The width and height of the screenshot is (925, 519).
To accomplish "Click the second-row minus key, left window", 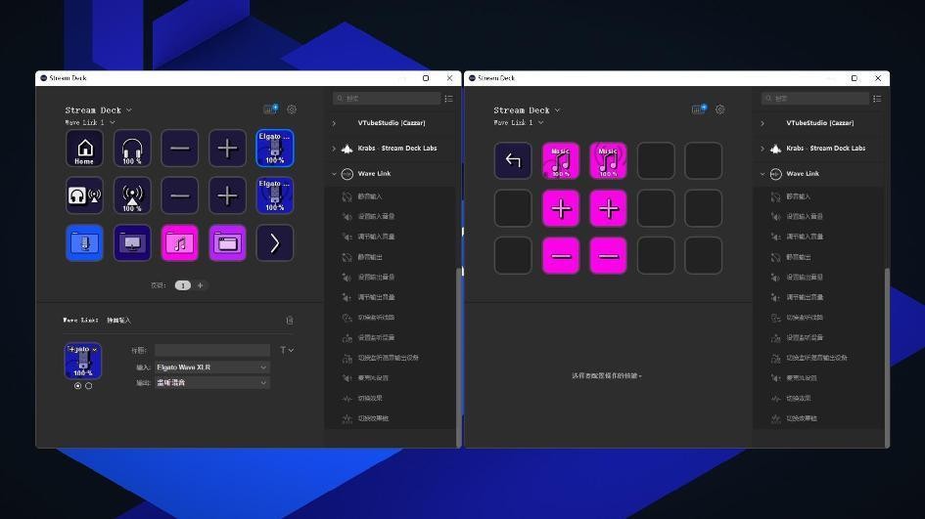I will (180, 195).
